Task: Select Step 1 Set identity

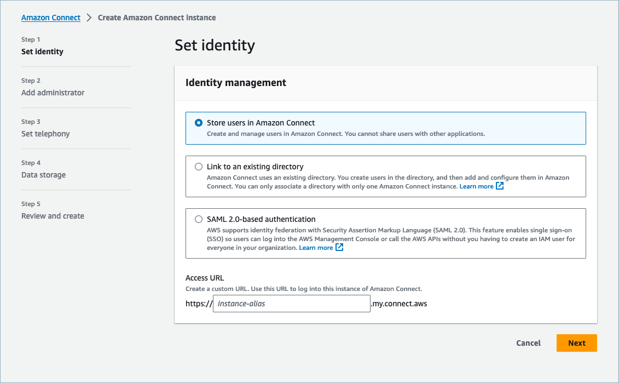Action: tap(42, 51)
